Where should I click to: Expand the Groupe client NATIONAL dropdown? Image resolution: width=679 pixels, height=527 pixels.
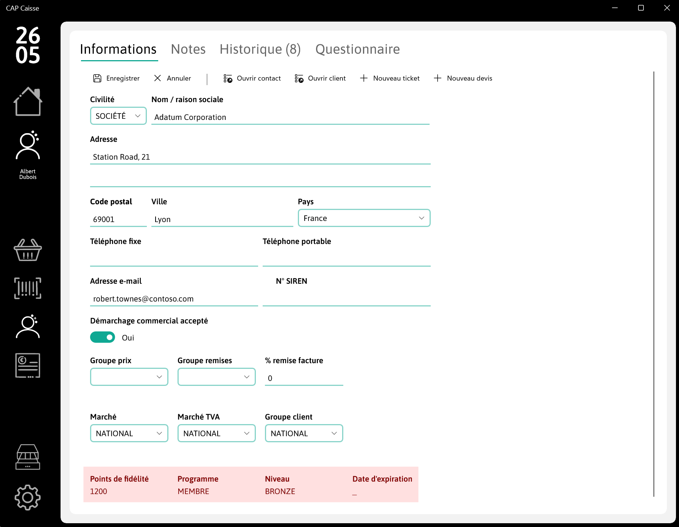(x=304, y=433)
